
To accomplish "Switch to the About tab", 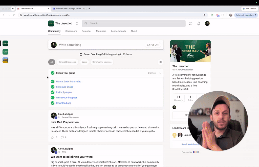I will [134, 31].
